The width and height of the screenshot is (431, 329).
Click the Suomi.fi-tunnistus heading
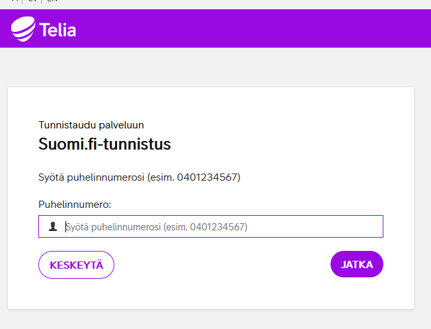point(104,144)
